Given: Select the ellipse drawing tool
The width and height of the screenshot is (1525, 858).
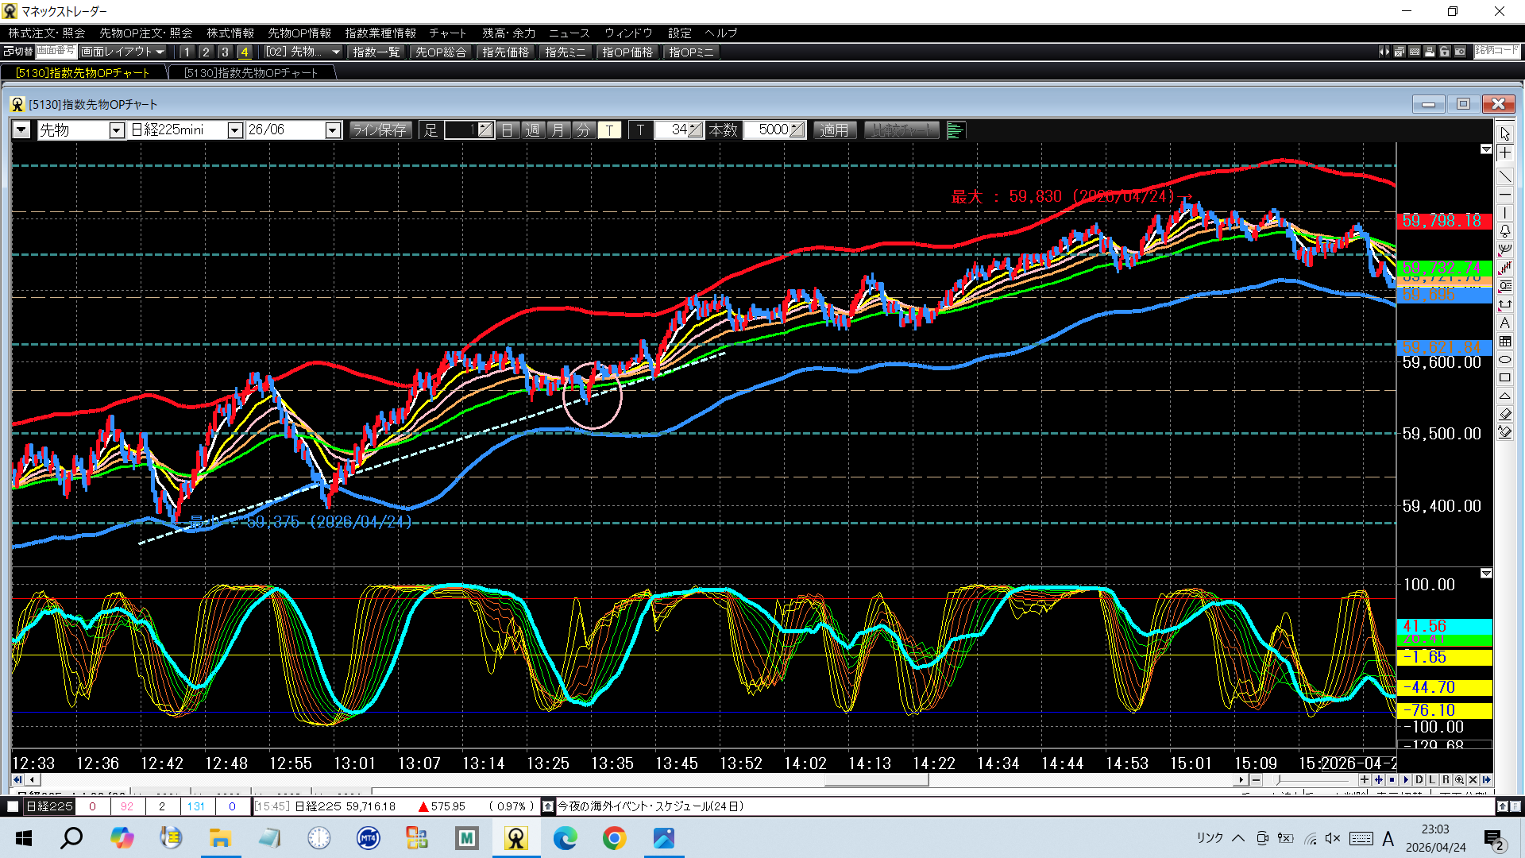Looking at the screenshot, I should [1505, 360].
